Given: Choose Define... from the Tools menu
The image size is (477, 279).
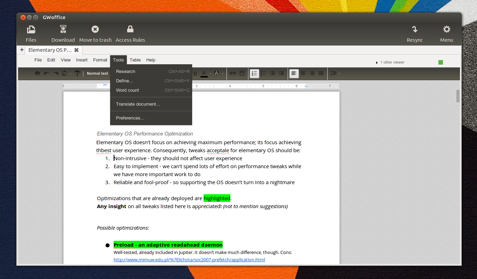Looking at the screenshot, I should pos(151,81).
